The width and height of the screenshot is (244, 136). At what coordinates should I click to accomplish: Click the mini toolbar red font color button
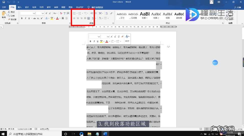pos(107,41)
